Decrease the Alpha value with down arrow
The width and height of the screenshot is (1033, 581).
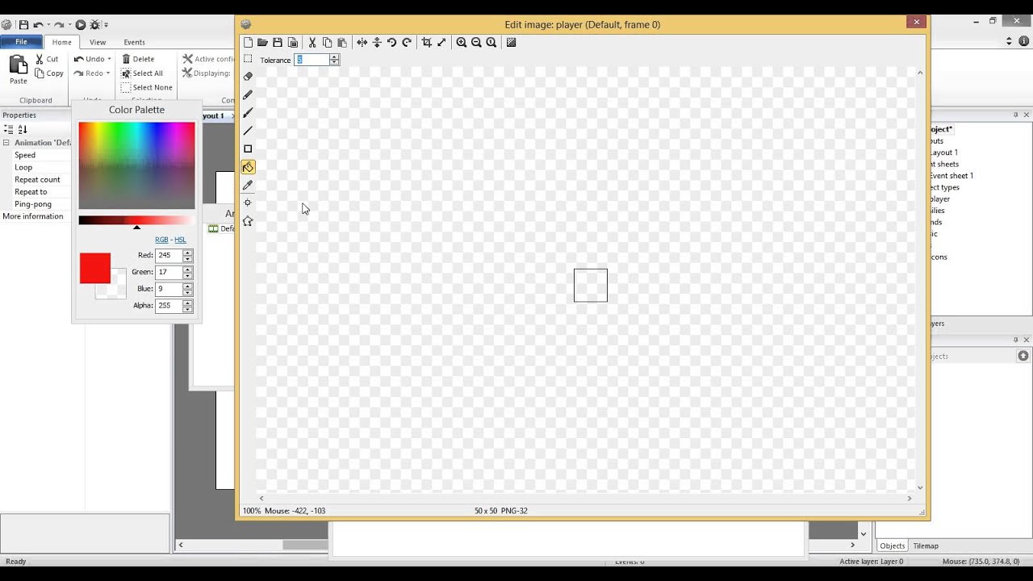[187, 308]
